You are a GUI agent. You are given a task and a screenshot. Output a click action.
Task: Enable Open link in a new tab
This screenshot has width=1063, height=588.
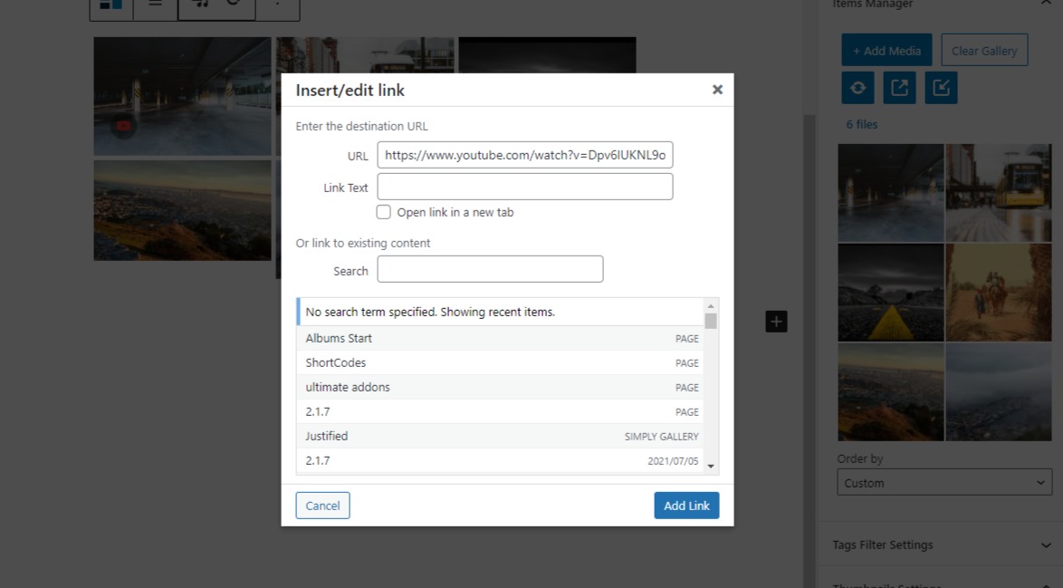click(384, 212)
